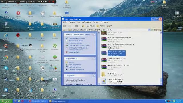Click the recorder magnifier zoom icon
The width and height of the screenshot is (183, 103).
click(6, 2)
